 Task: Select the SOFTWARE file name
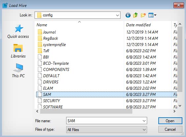(x=53, y=107)
